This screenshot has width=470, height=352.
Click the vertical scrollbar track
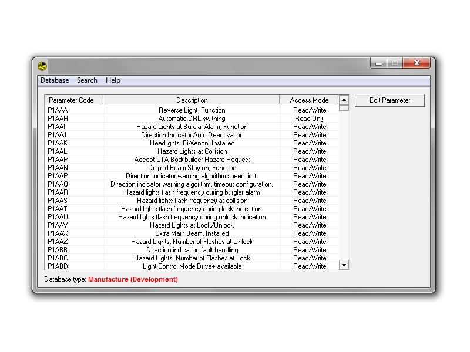pyautogui.click(x=344, y=188)
